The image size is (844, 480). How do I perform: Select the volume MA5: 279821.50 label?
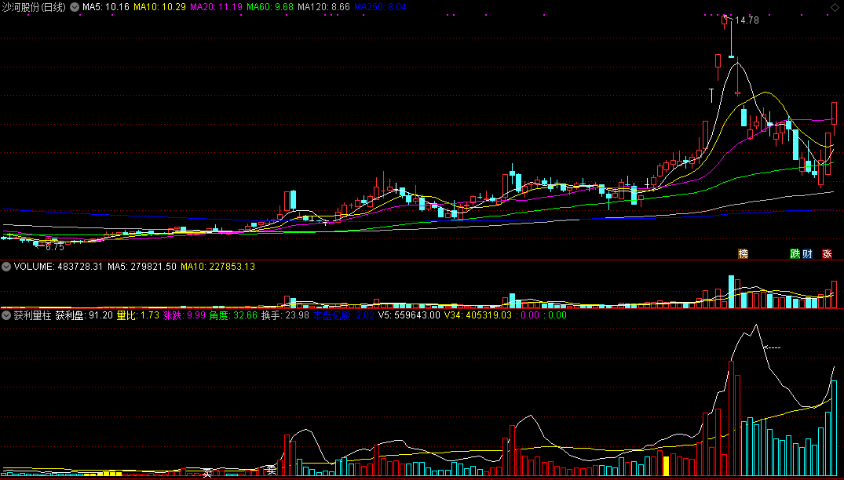(x=142, y=266)
